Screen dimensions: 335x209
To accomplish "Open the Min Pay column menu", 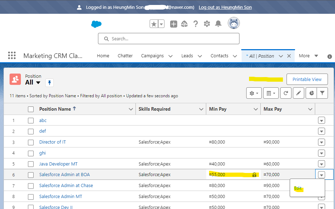I will click(255, 109).
